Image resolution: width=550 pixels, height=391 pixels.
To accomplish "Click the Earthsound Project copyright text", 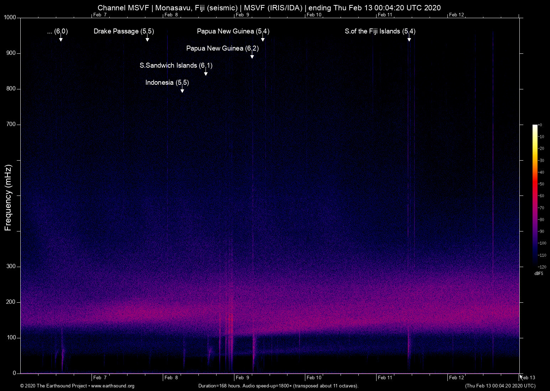I will point(53,386).
